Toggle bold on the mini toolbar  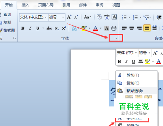(x=119, y=62)
